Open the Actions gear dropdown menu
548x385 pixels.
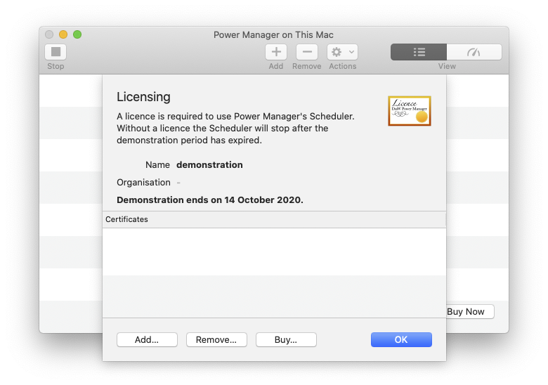click(x=343, y=52)
